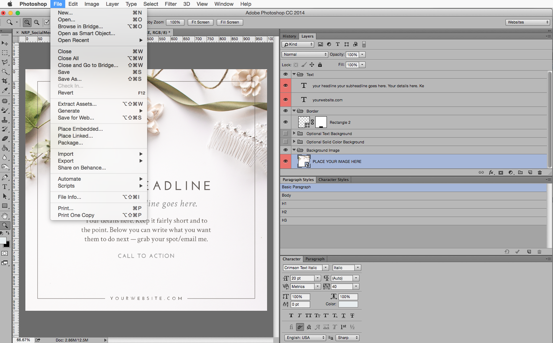
Task: Select the Pen tool
Action: (5, 177)
